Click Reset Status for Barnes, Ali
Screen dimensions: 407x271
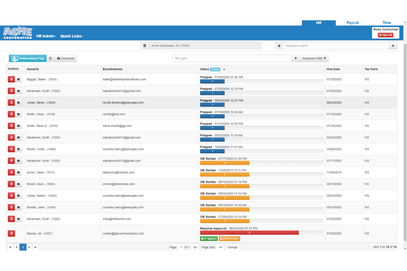[x=229, y=239]
